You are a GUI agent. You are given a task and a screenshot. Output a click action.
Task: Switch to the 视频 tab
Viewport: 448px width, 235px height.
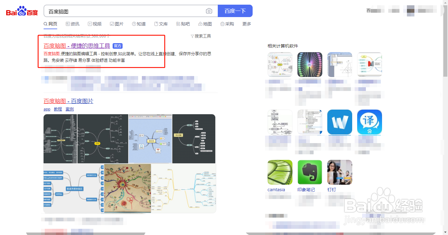95,24
